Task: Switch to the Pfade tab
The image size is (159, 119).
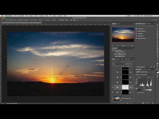Action: pos(122,59)
